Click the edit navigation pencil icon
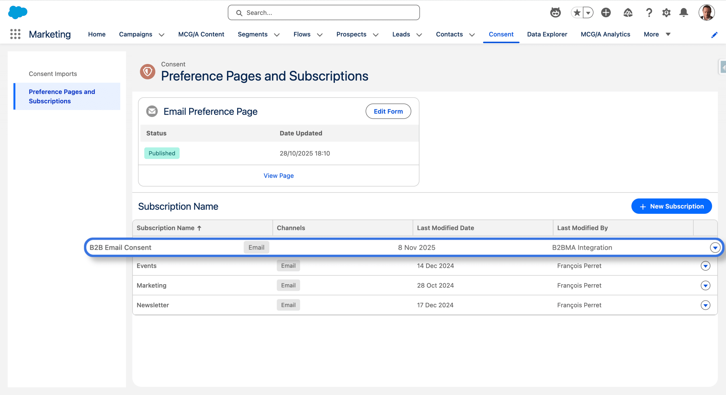The width and height of the screenshot is (726, 395). point(714,35)
